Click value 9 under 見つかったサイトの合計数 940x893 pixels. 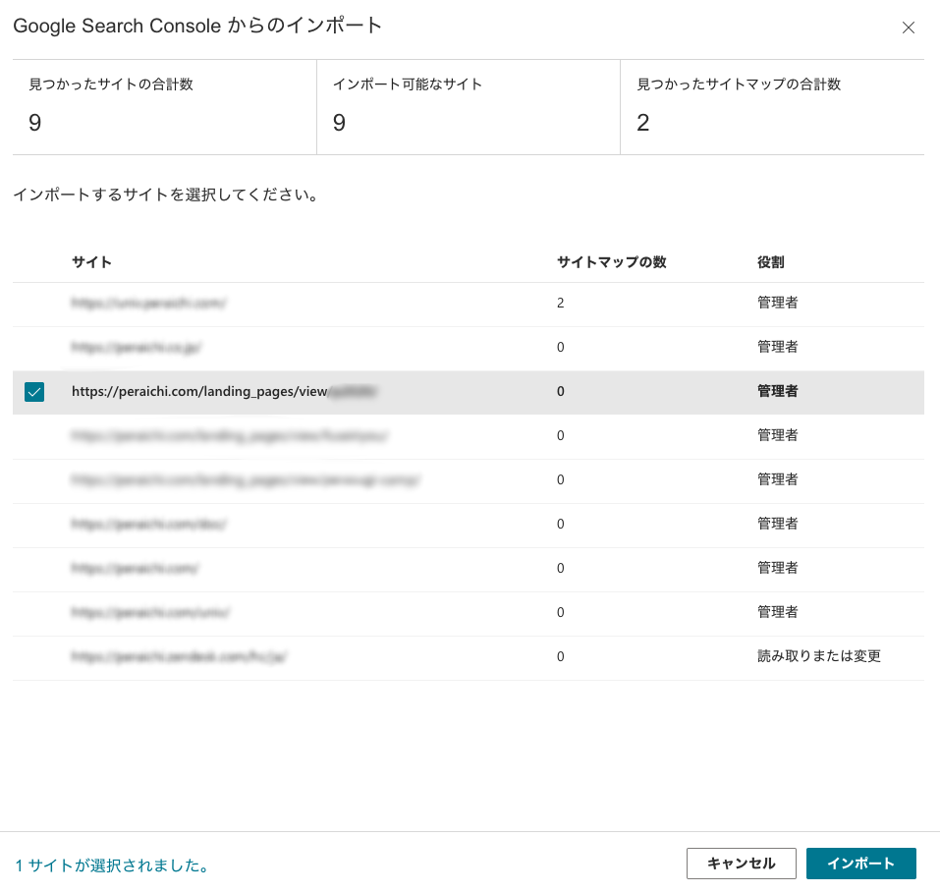pos(35,123)
